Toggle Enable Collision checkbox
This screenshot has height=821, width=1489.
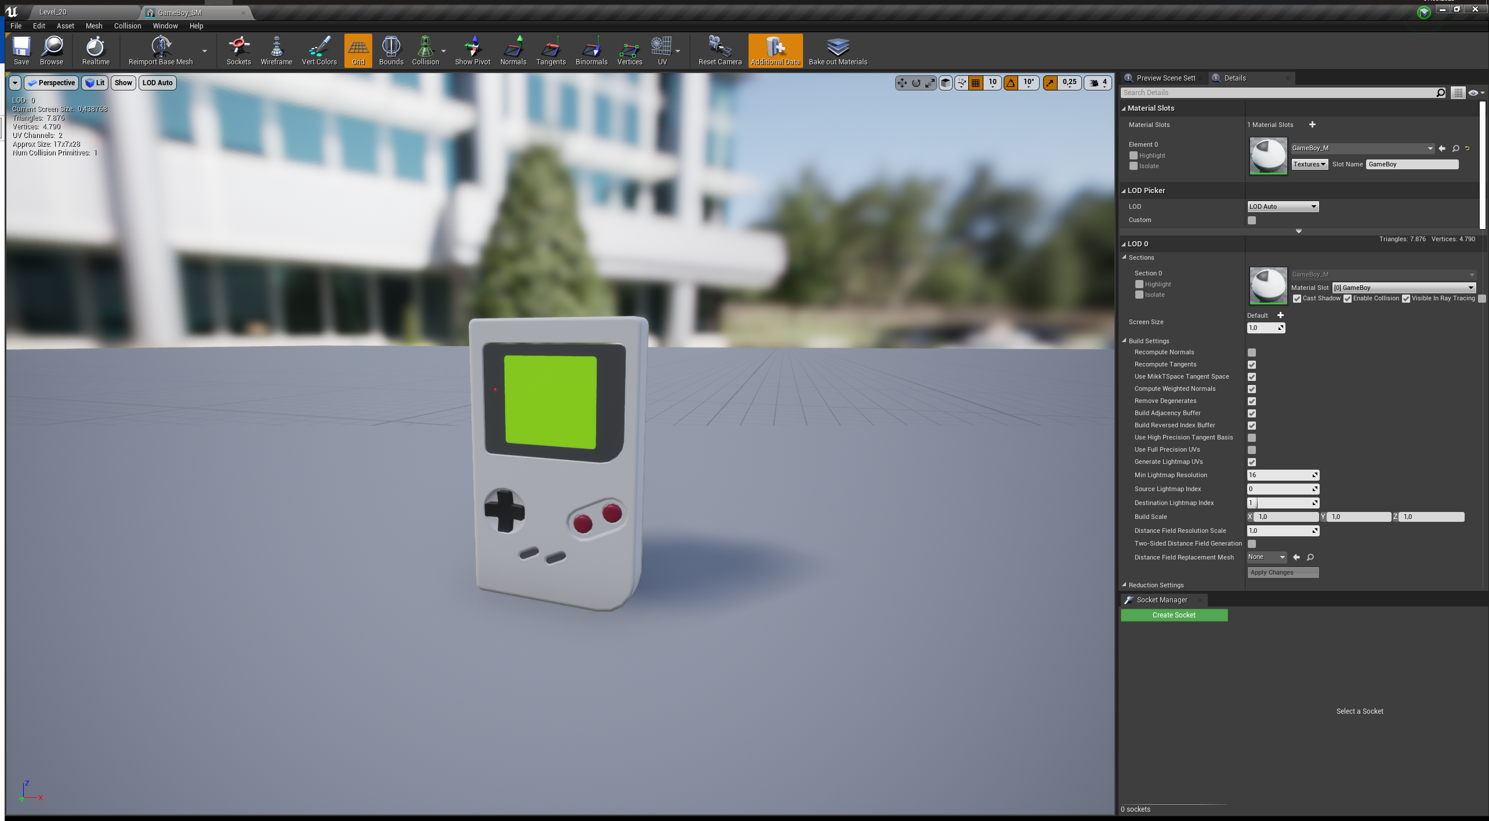[x=1348, y=299]
